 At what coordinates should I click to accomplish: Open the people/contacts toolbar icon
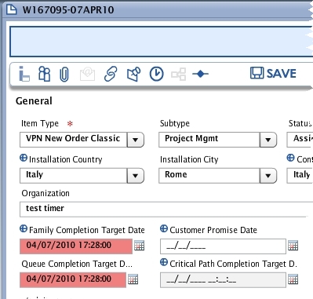pos(44,74)
